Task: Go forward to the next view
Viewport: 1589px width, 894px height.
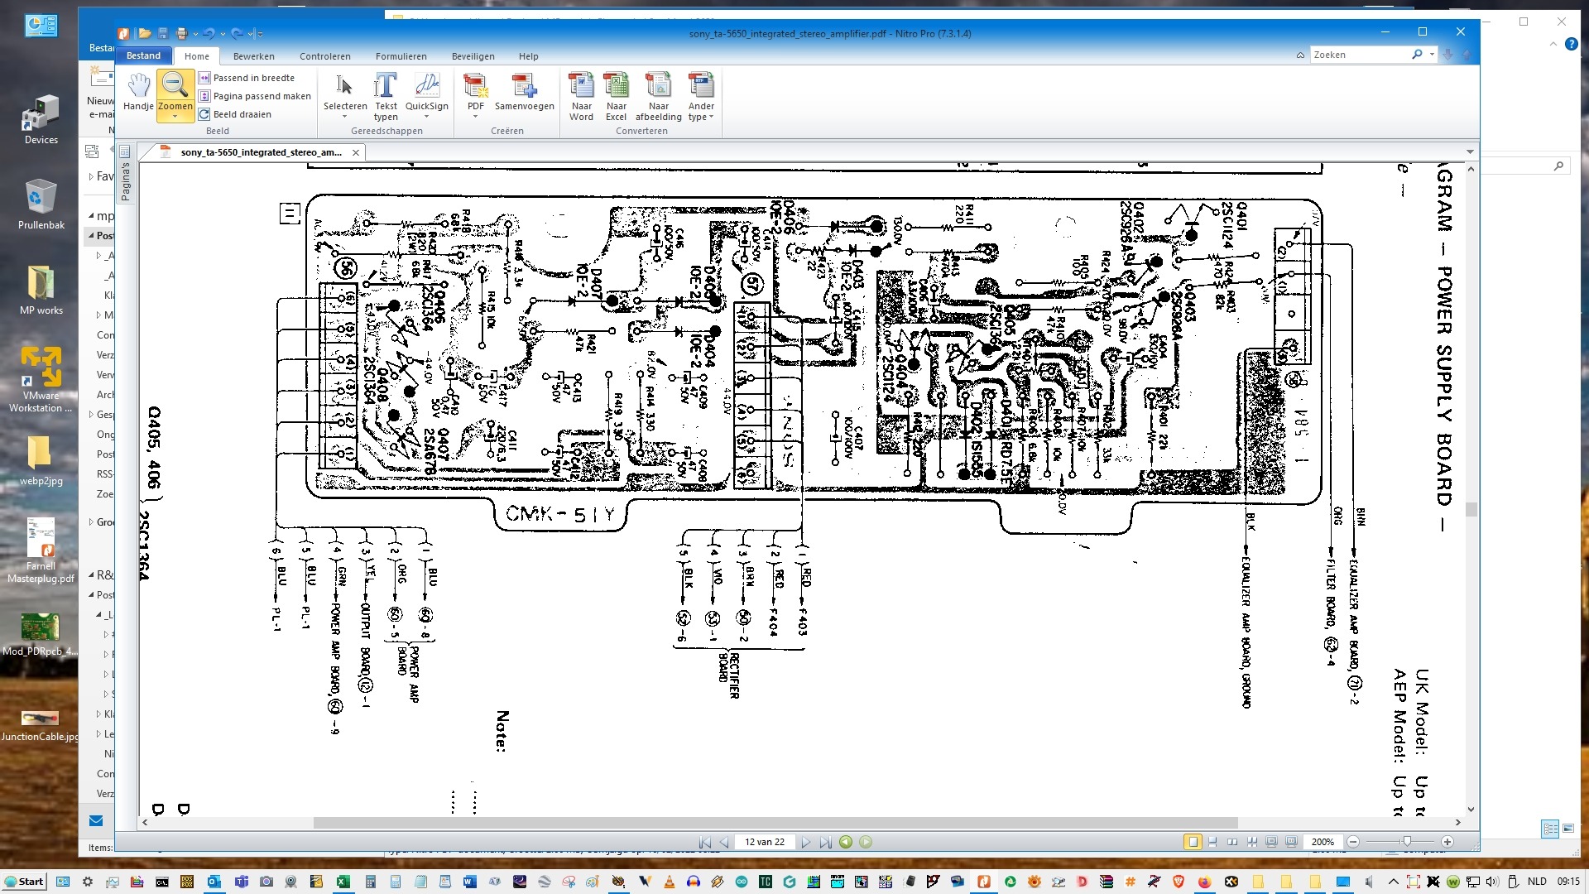Action: [866, 842]
